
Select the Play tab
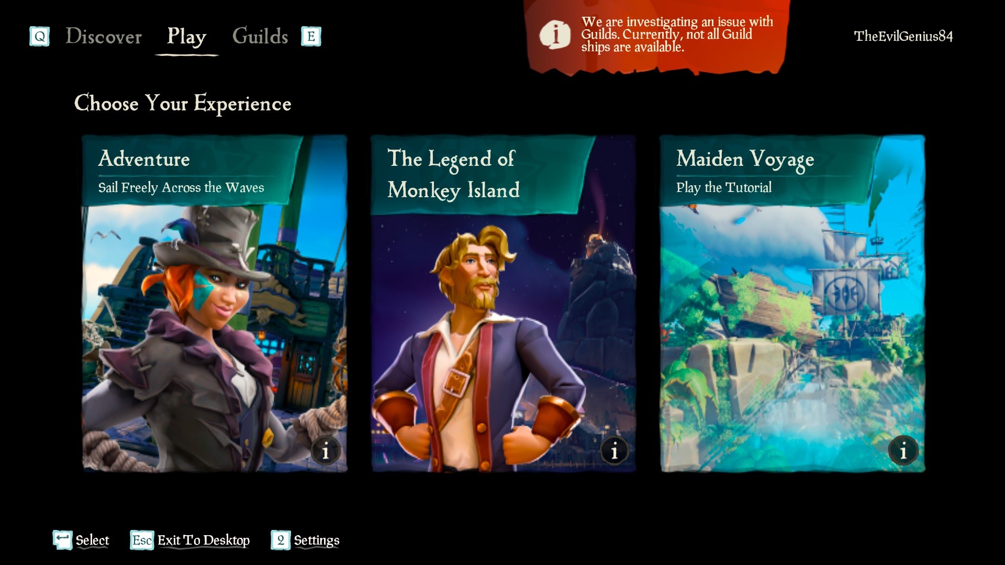(x=187, y=38)
